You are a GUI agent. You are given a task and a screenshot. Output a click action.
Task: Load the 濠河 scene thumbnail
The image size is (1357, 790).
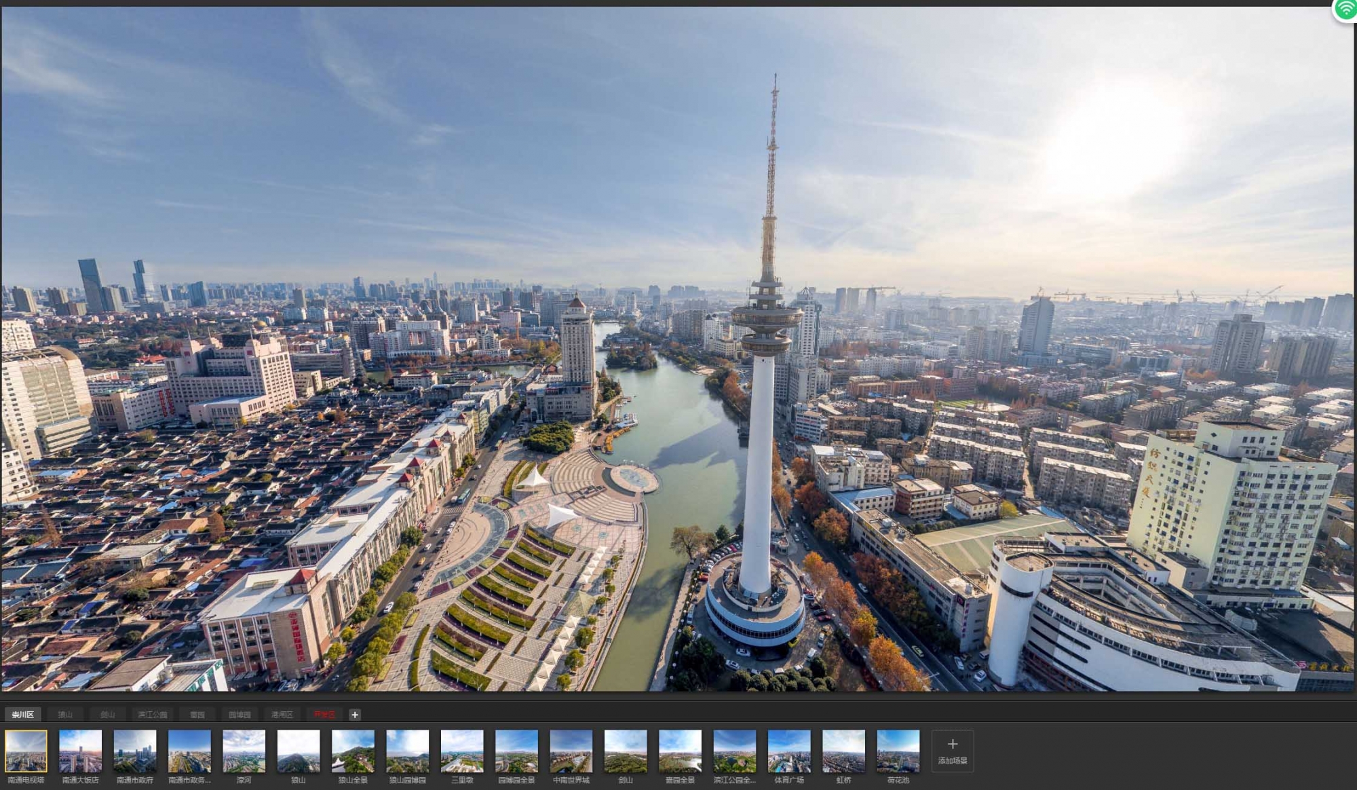244,751
